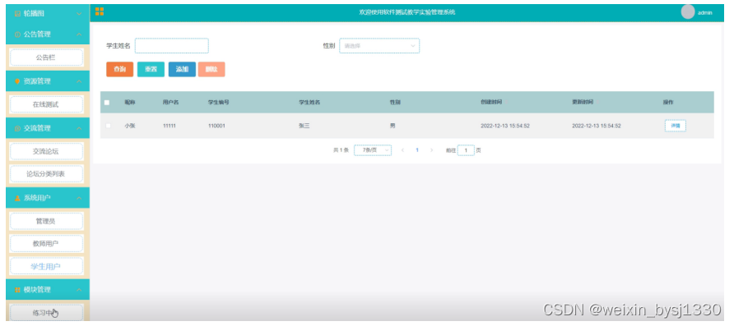The image size is (734, 326).
Task: Collapse the 资源管理 section chevron
Action: point(79,81)
